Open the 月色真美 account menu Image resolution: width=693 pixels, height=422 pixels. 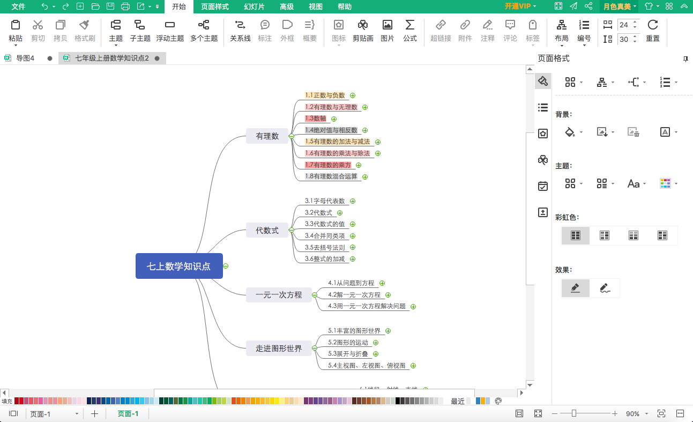620,6
